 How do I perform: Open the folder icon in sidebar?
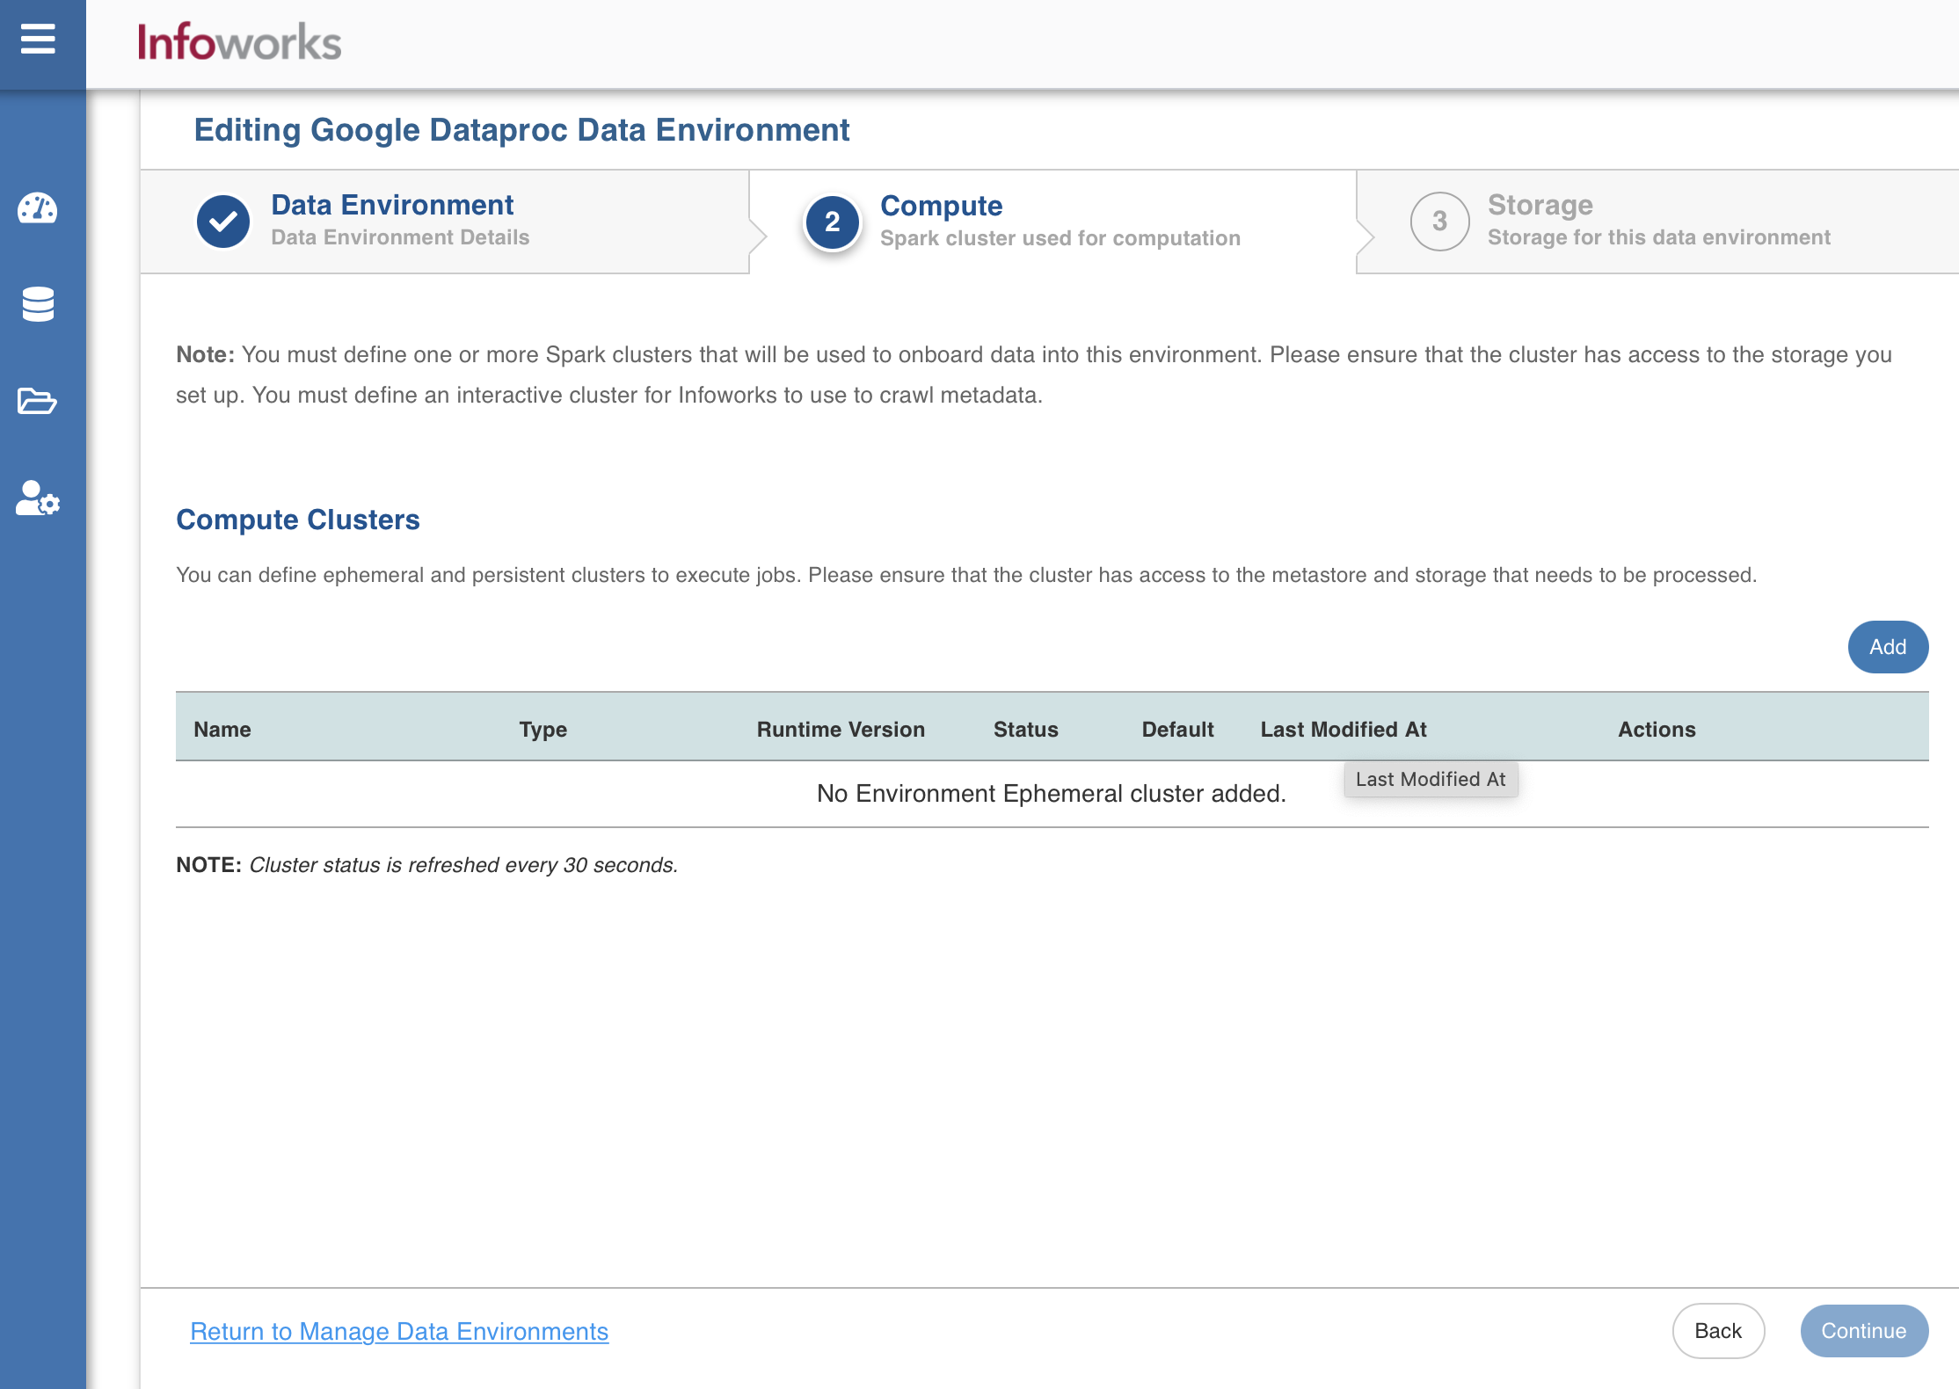coord(38,401)
